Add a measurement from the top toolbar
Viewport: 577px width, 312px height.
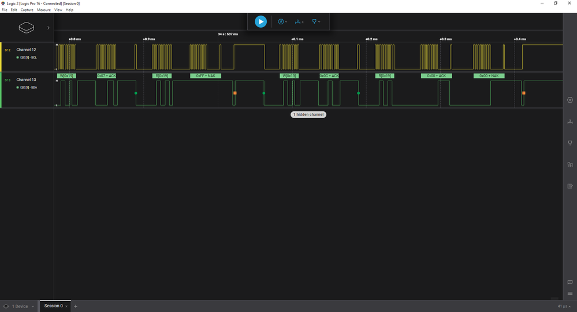[299, 22]
